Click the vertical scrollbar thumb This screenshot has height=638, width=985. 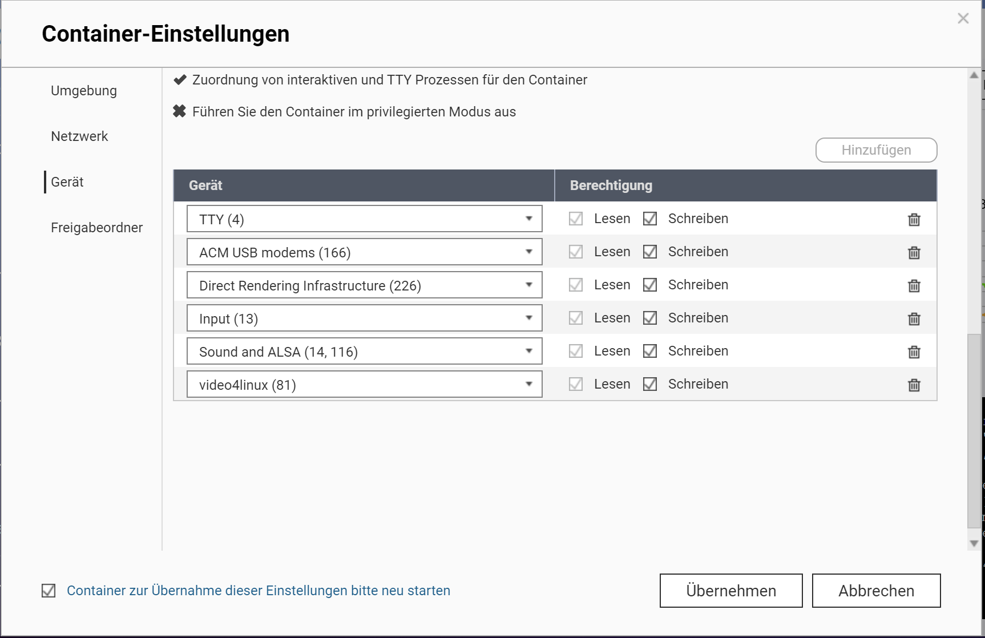(x=974, y=431)
